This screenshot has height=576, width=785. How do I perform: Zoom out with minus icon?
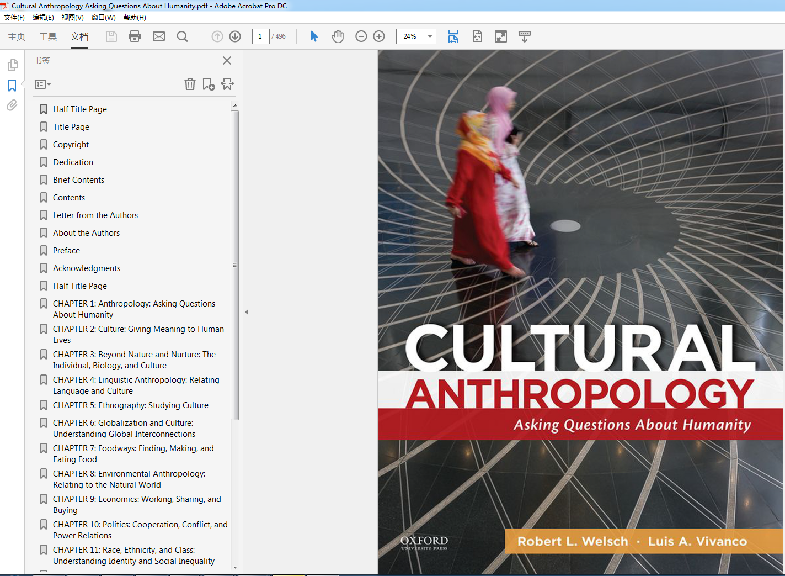tap(361, 36)
